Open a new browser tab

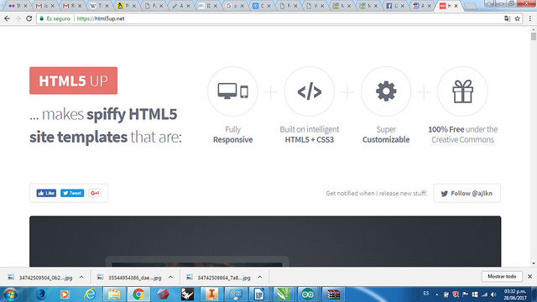click(471, 6)
